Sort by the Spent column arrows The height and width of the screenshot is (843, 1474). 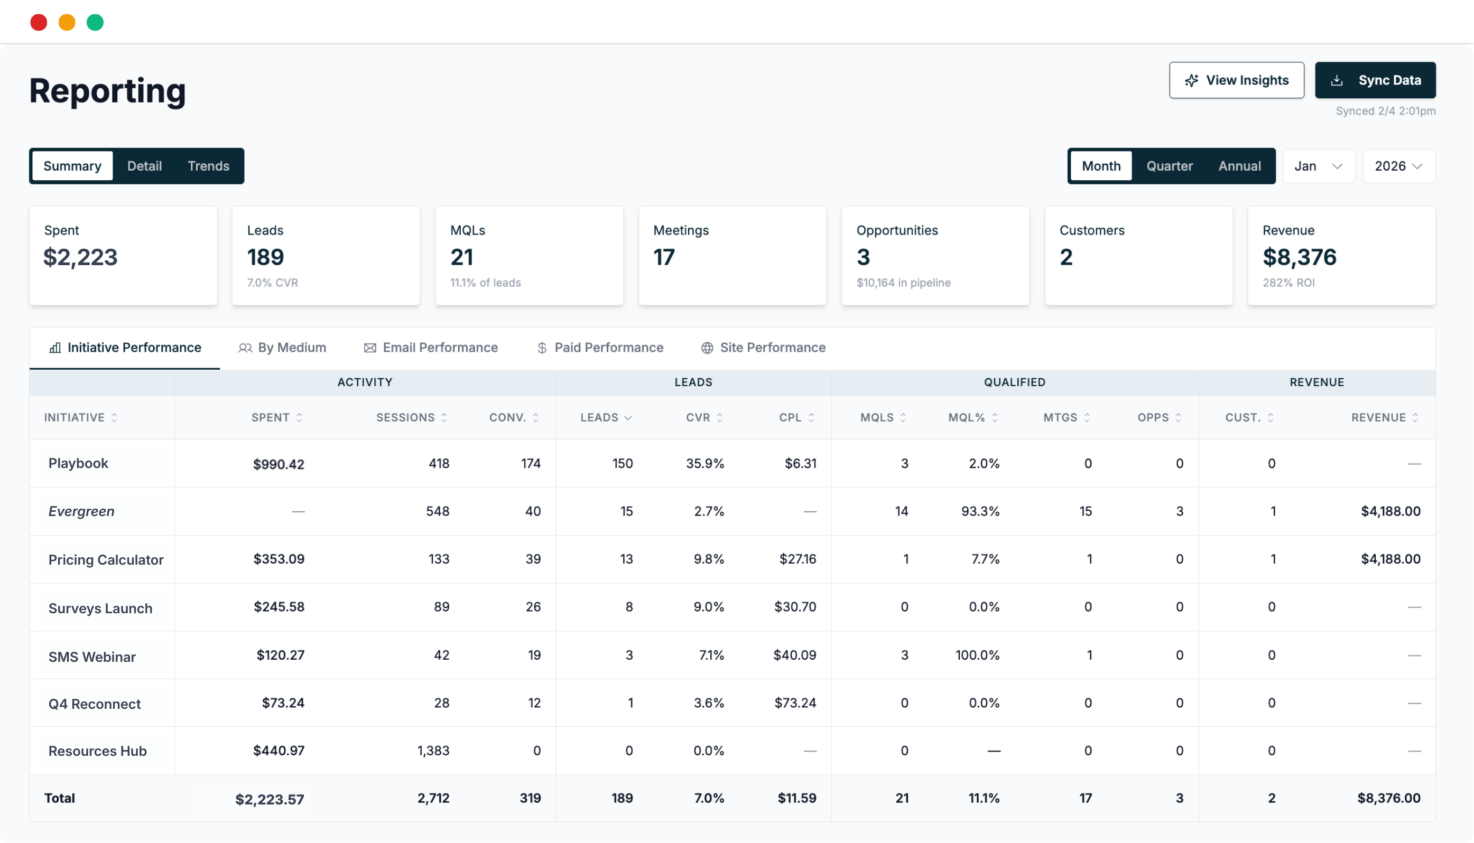coord(300,417)
